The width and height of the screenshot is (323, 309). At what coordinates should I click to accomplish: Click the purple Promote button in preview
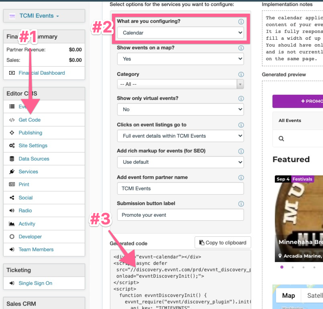[298, 101]
